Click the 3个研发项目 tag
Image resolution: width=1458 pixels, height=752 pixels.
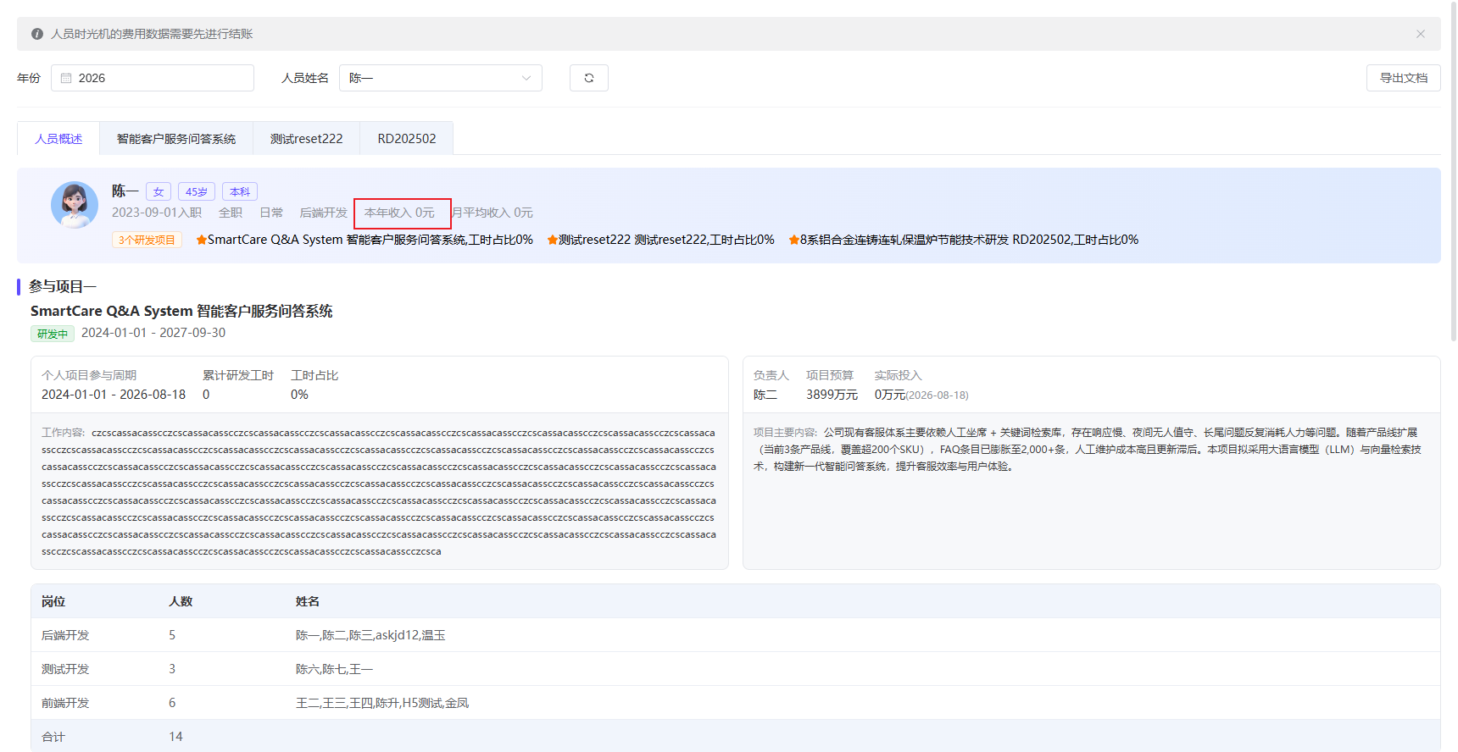(x=147, y=240)
